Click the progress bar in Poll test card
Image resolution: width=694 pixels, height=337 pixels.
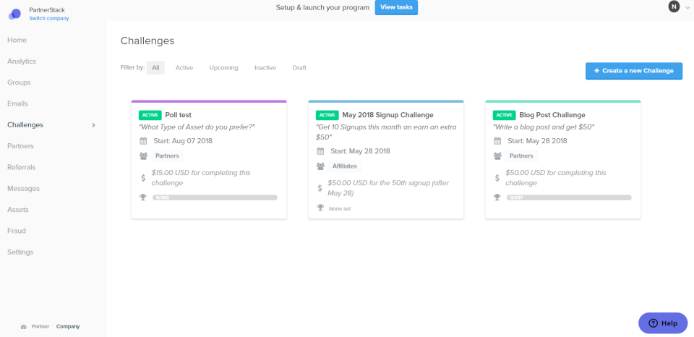(215, 197)
